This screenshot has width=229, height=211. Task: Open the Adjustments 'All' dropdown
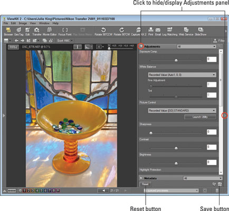196,46
